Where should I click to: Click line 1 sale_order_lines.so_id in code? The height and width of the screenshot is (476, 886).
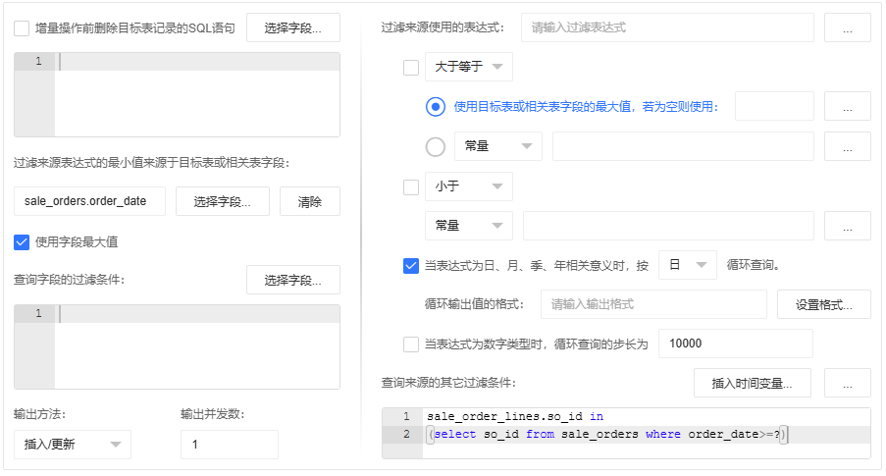515,417
